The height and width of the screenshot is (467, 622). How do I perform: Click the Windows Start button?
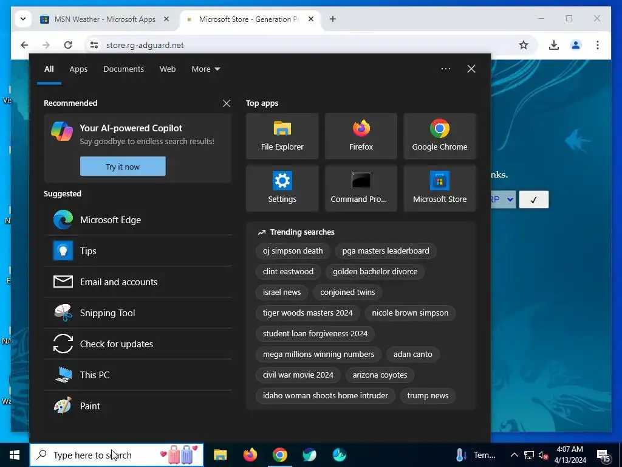tap(15, 455)
